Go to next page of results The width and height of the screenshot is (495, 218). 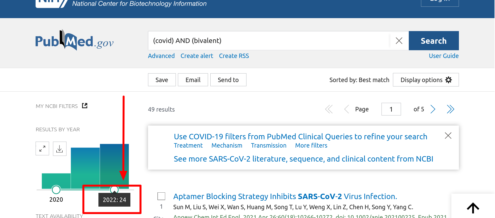coord(433,109)
